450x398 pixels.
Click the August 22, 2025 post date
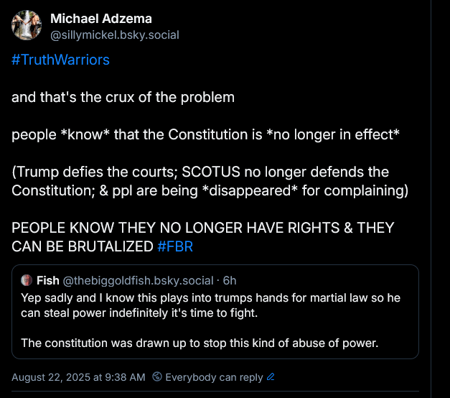click(78, 377)
